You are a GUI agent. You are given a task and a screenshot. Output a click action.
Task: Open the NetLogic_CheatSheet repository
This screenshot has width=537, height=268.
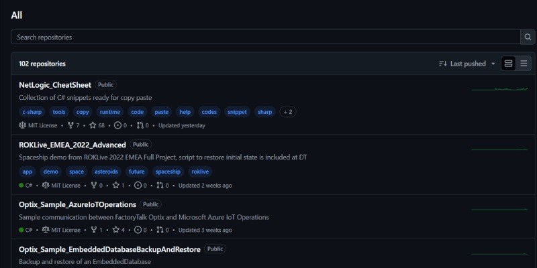click(x=55, y=85)
